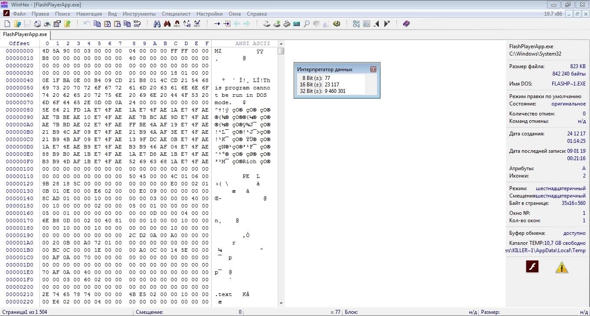Click the 'шестнадцатеричный' Режим value

[x=561, y=188]
